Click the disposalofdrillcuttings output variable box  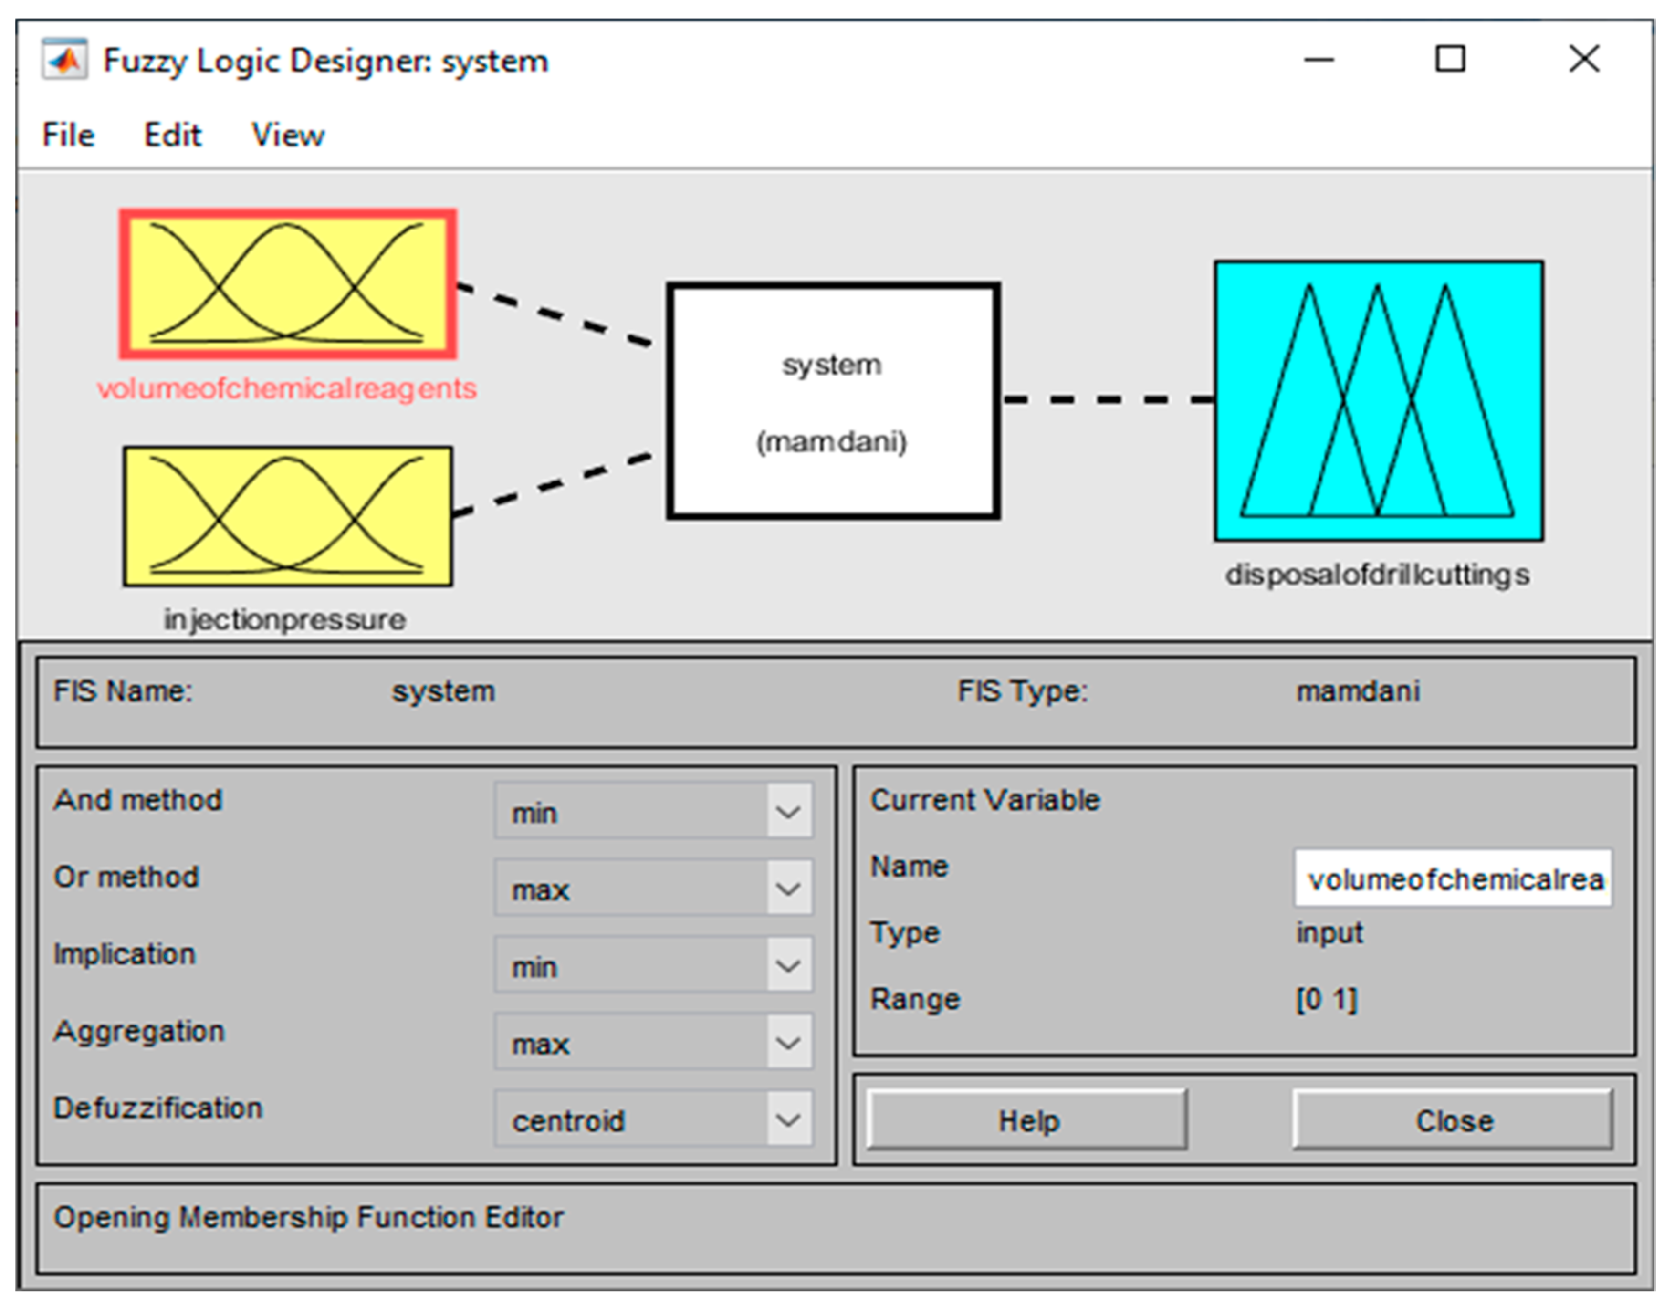pos(1378,401)
